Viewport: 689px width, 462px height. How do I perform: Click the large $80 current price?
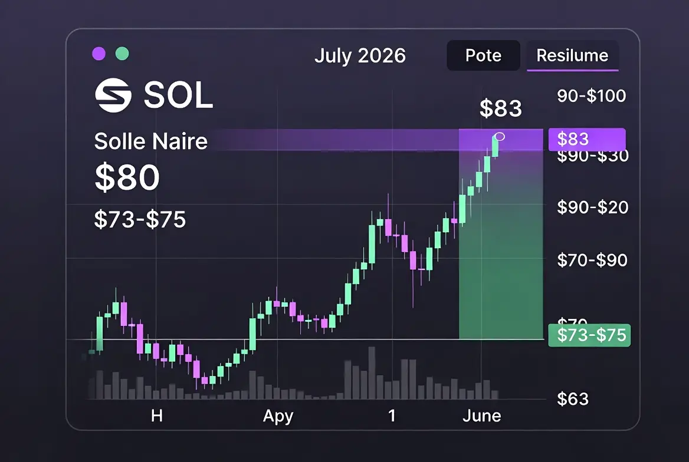(127, 177)
